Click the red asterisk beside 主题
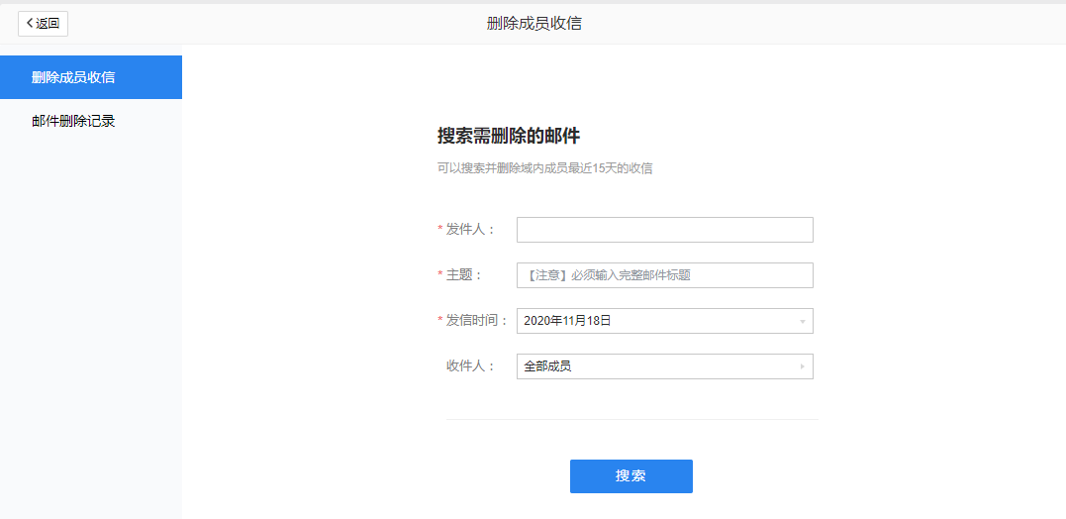Screen dimensions: 1066x519 (440, 275)
